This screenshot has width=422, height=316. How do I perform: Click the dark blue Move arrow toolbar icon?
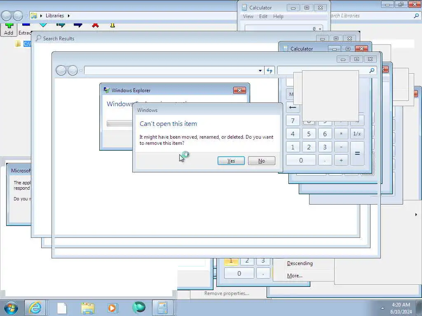(78, 25)
